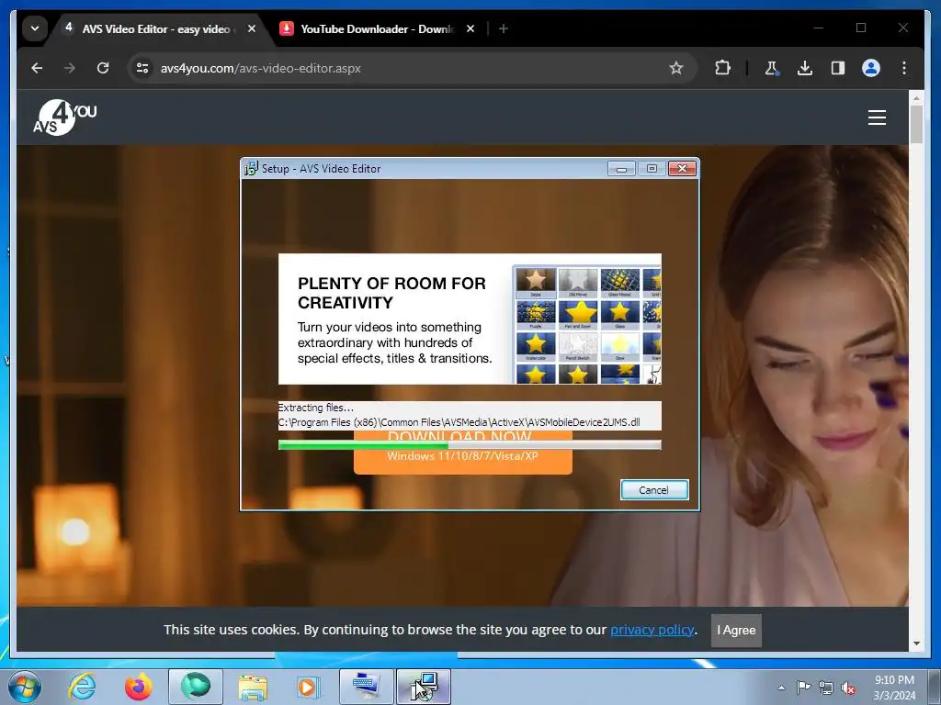This screenshot has width=941, height=705.
Task: Switch to YouTube Downloader tab
Action: [378, 28]
